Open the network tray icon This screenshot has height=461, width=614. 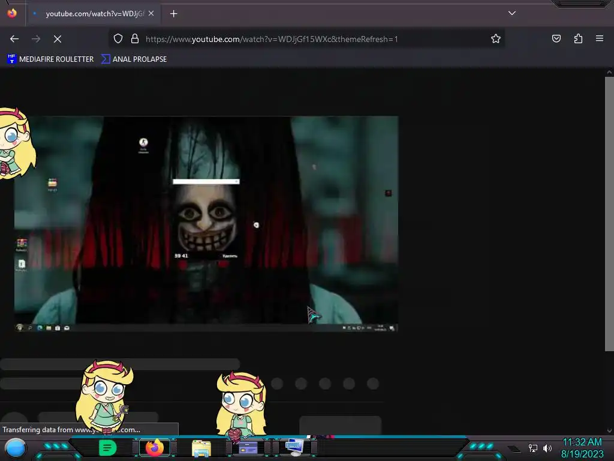[x=532, y=448]
